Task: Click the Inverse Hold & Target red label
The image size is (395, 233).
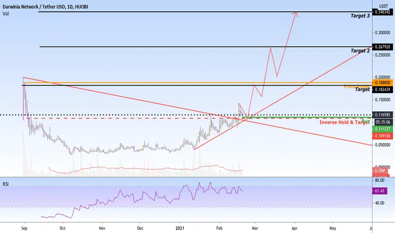Action: click(x=345, y=122)
